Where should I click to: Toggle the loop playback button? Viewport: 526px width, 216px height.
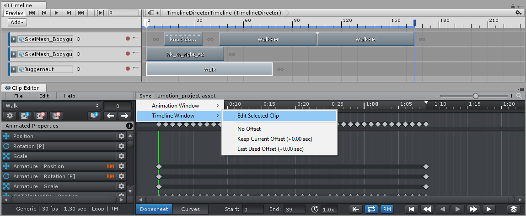point(371,209)
